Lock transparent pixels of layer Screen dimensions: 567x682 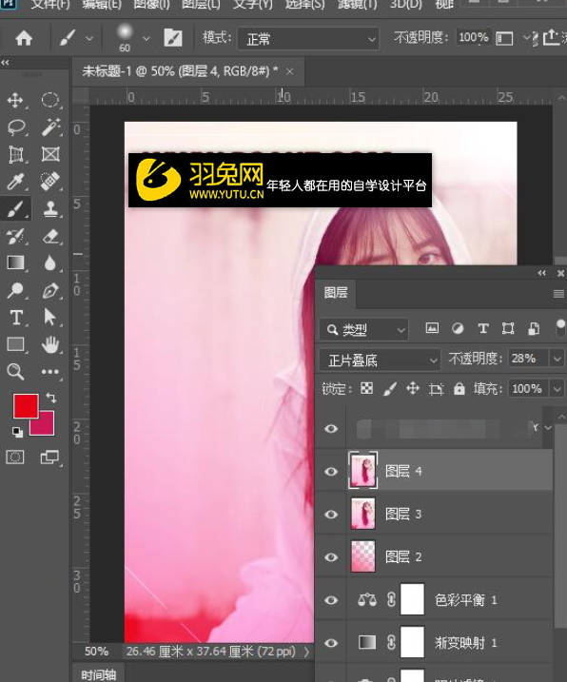(x=367, y=388)
